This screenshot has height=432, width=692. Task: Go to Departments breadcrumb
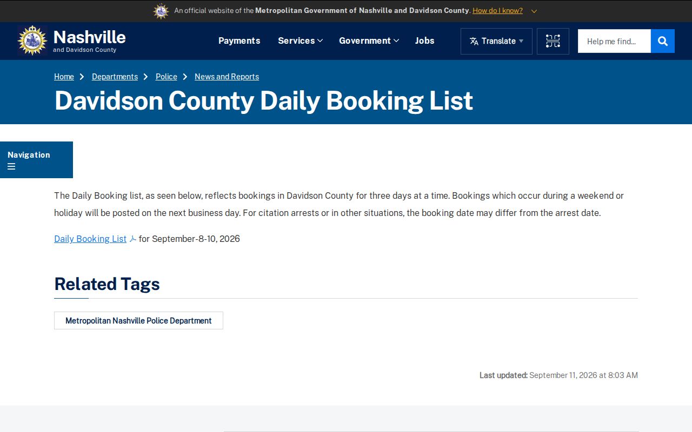pos(115,77)
